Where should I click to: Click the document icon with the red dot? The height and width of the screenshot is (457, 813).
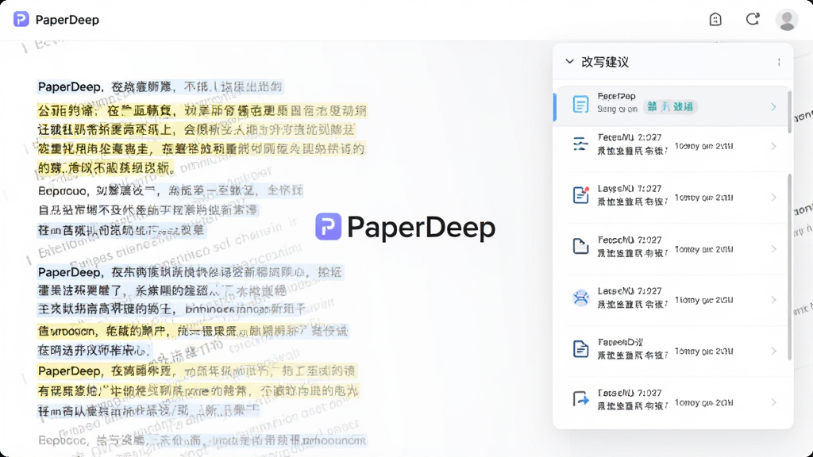pyautogui.click(x=581, y=195)
